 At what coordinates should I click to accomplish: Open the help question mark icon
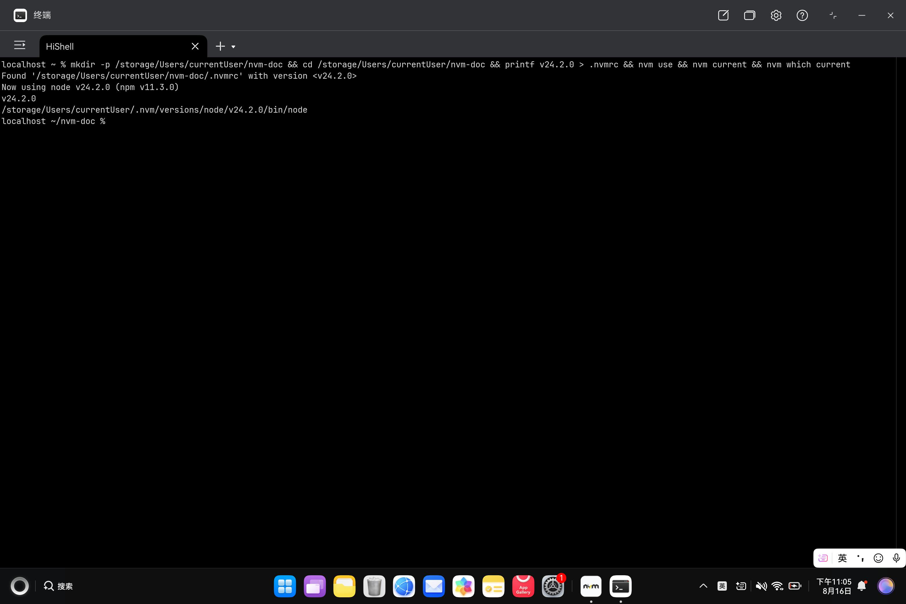pyautogui.click(x=802, y=15)
